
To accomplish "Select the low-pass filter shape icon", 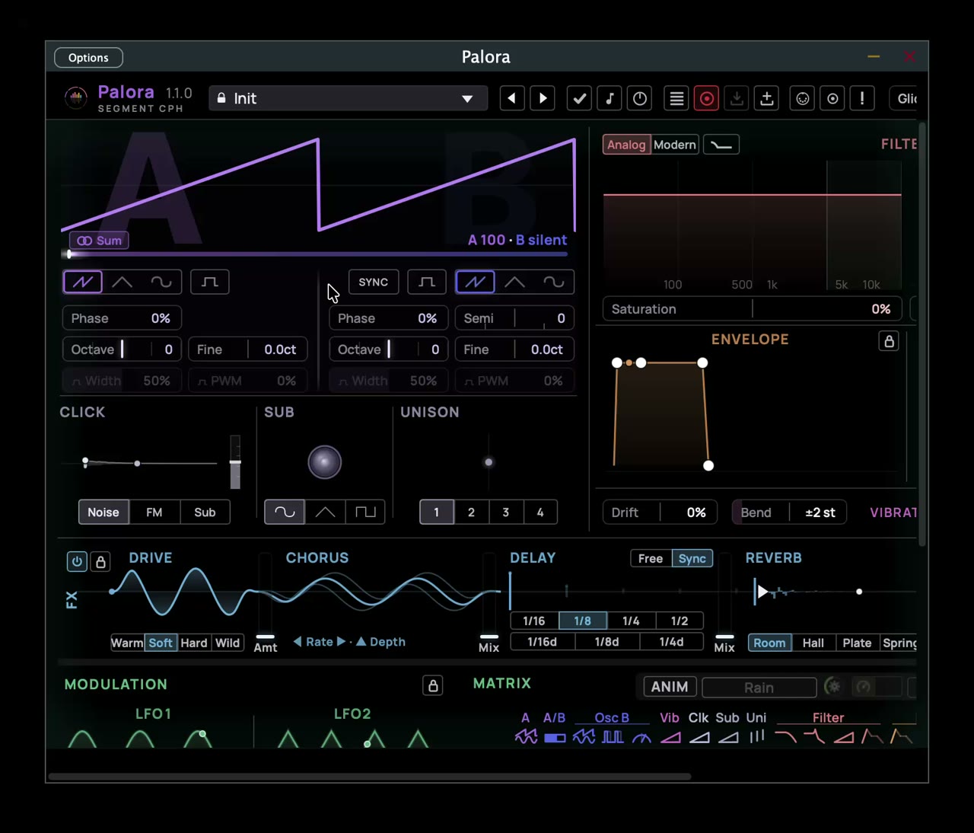I will click(x=721, y=145).
